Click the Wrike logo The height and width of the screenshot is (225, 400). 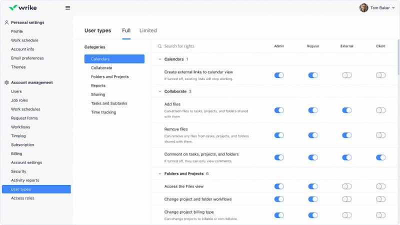tap(23, 7)
